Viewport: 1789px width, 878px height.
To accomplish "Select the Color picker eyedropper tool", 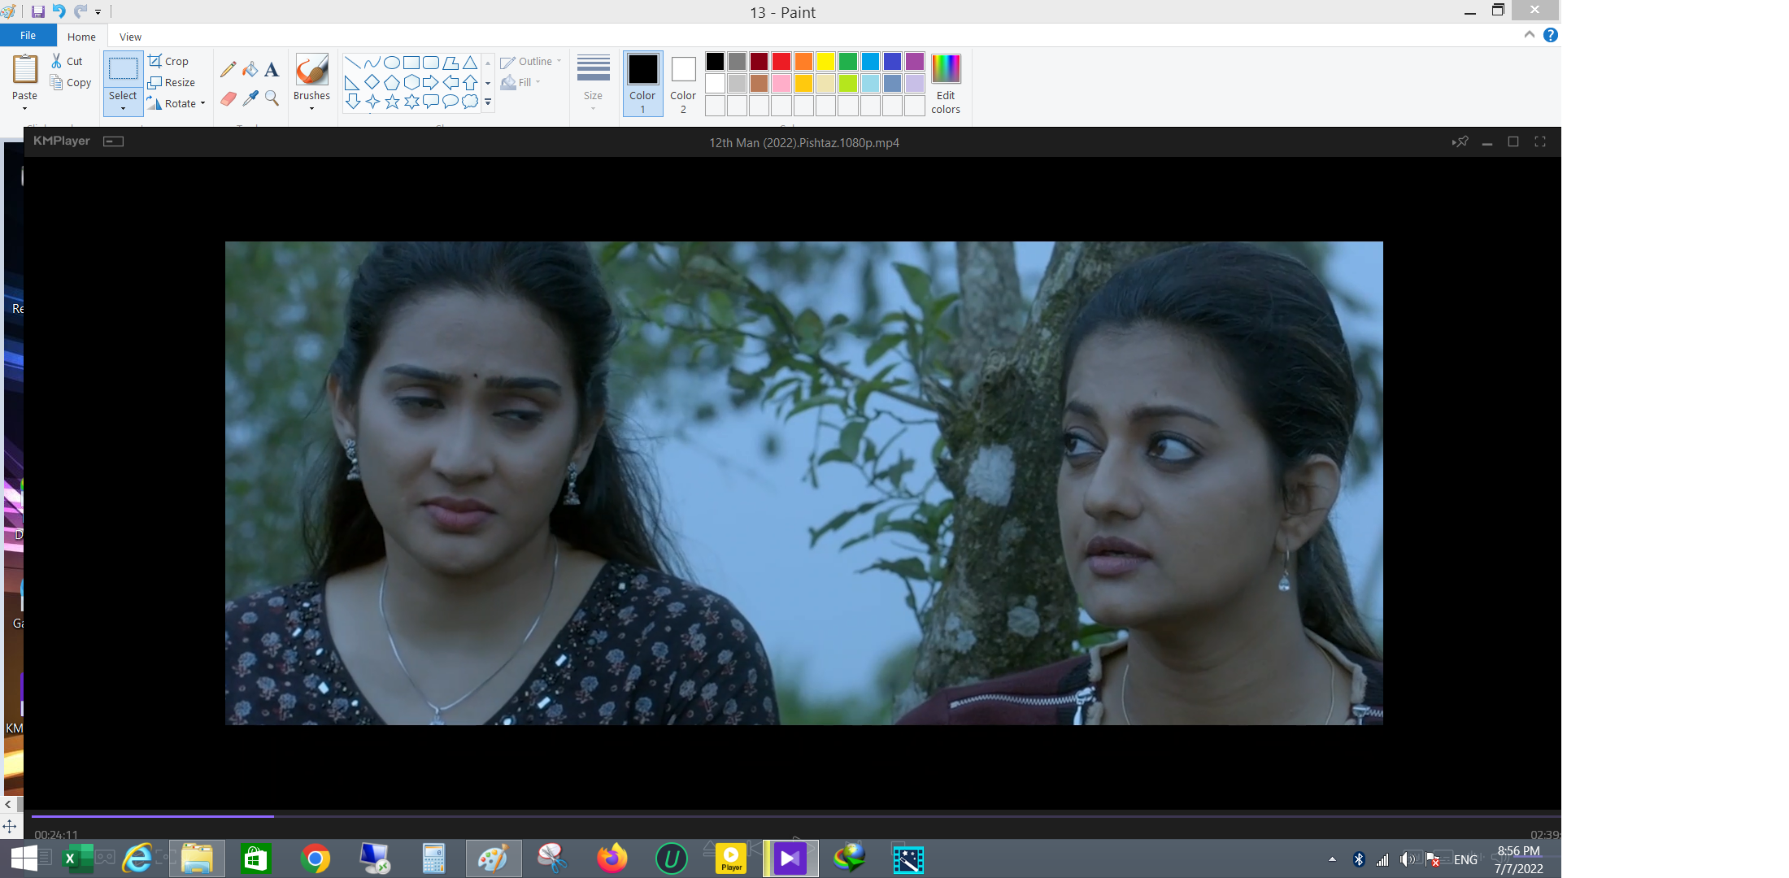I will click(250, 98).
